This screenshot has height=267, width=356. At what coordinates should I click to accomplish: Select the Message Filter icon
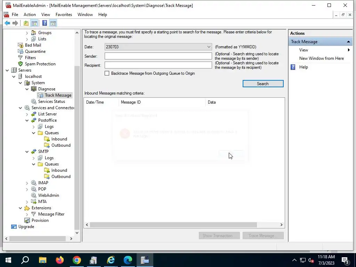[34, 214]
